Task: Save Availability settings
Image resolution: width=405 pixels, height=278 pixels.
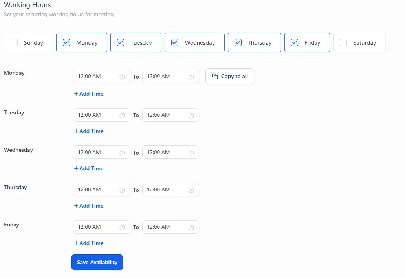Action: 97,262
